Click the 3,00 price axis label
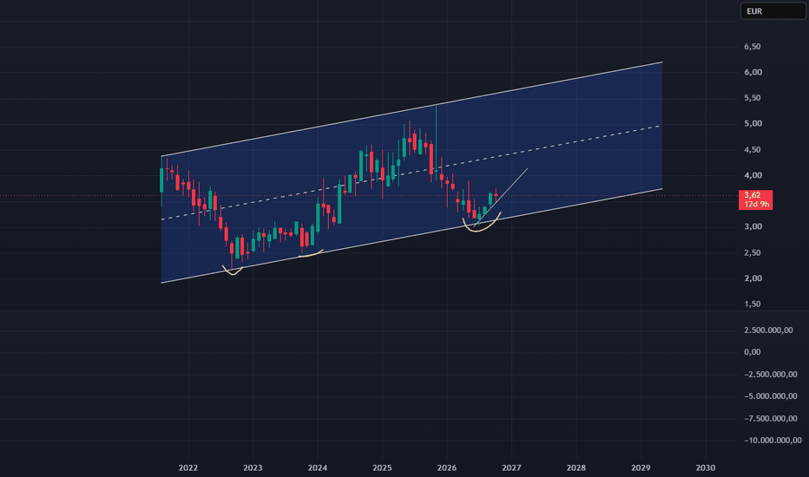This screenshot has width=809, height=477. pyautogui.click(x=753, y=227)
